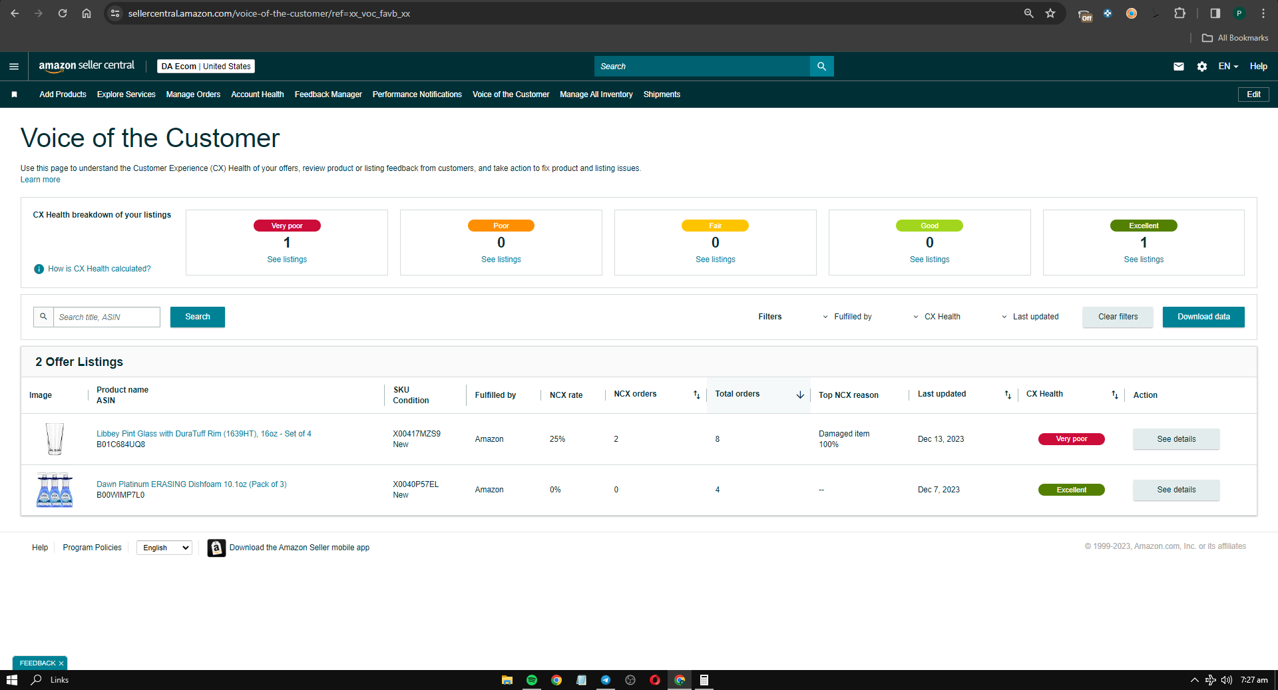Click Clear filters
The image size is (1278, 690).
[x=1118, y=317]
